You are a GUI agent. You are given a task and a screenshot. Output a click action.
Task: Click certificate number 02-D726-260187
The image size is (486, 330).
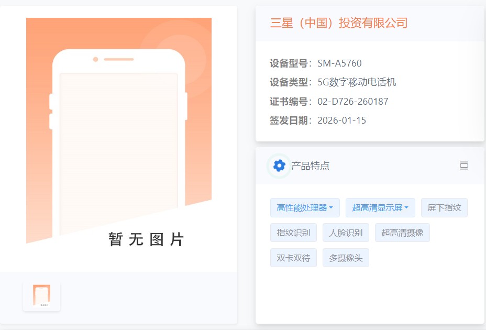[353, 101]
